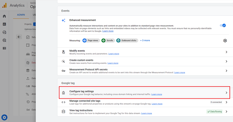Click Data Streams icon in admin list
Image resolution: width=233 pixels, height=122 pixels.
(x=28, y=62)
